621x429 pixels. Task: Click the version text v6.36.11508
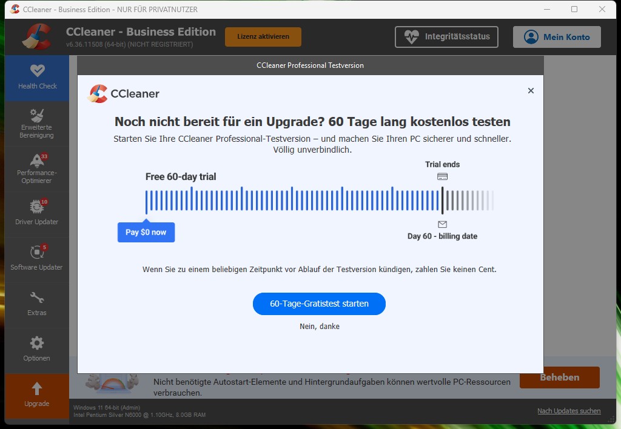pos(130,44)
